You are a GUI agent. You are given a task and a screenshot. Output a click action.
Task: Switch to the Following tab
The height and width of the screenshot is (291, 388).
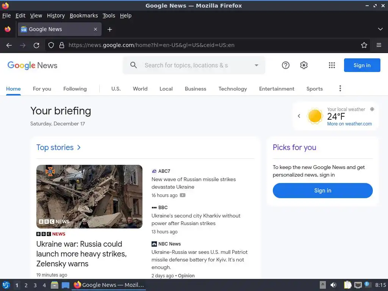[x=75, y=89]
